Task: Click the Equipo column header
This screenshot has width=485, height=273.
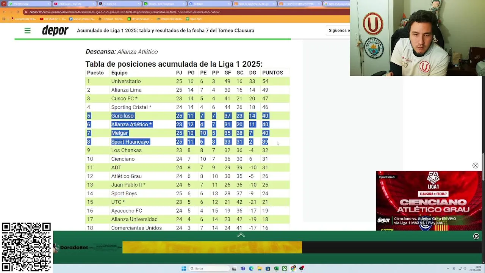Action: (x=119, y=73)
